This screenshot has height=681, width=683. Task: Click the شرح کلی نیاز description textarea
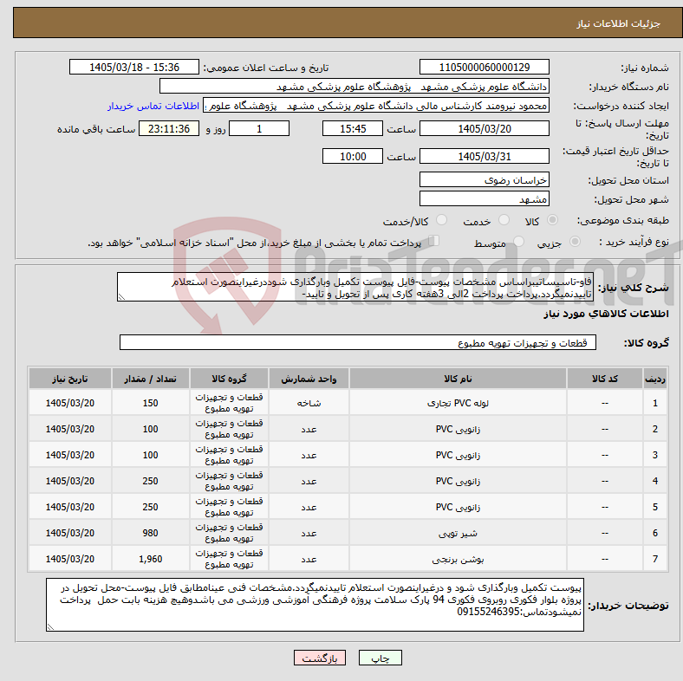click(355, 287)
